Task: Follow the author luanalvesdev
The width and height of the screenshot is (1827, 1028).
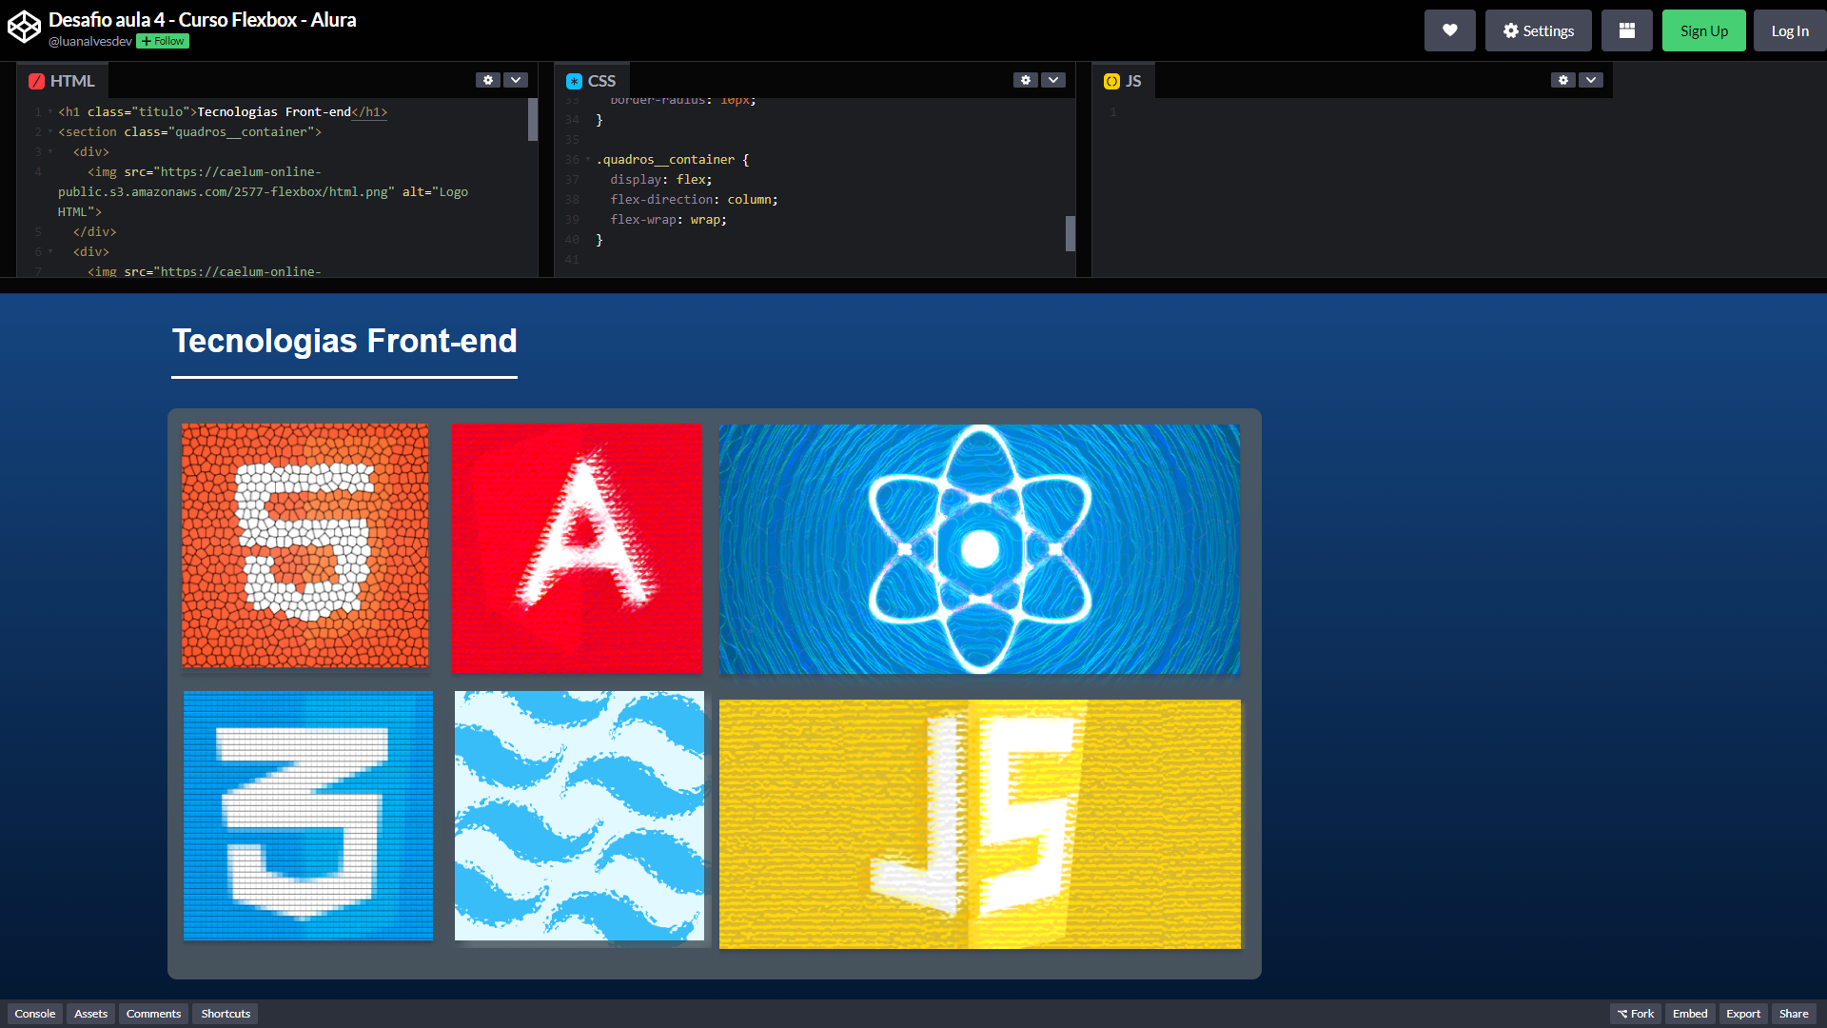Action: pos(163,41)
